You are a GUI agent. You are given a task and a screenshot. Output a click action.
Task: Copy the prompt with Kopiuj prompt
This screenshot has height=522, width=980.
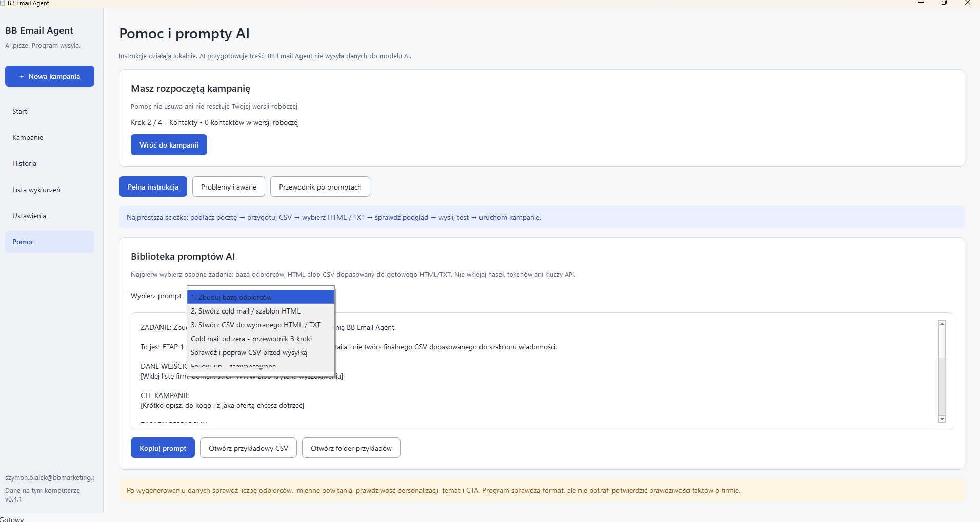[163, 448]
